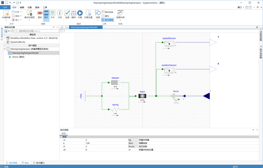Click the value 2 for parameter m
Screen dimensions: 263x168
[86, 140]
